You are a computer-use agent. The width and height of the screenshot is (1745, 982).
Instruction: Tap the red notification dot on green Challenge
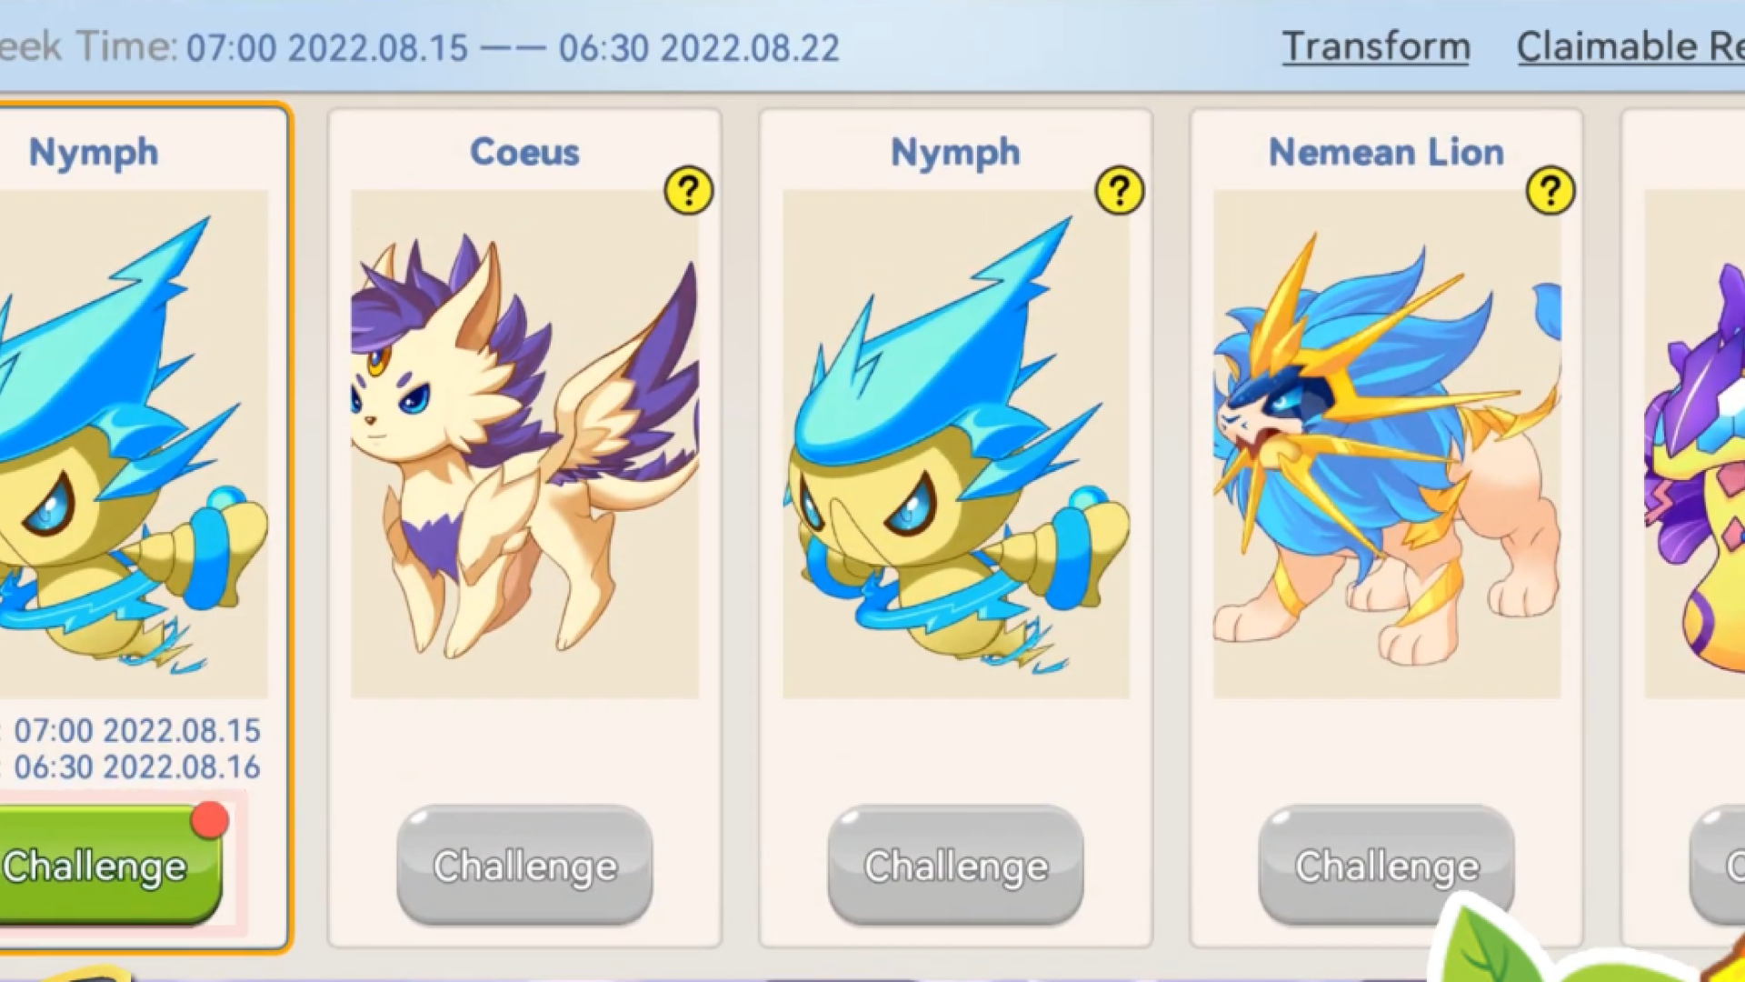pyautogui.click(x=210, y=819)
